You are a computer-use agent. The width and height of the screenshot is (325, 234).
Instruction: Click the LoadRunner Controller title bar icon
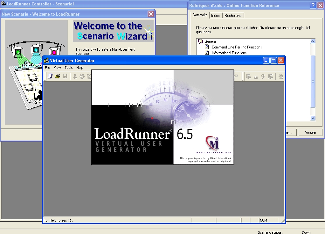[3, 4]
